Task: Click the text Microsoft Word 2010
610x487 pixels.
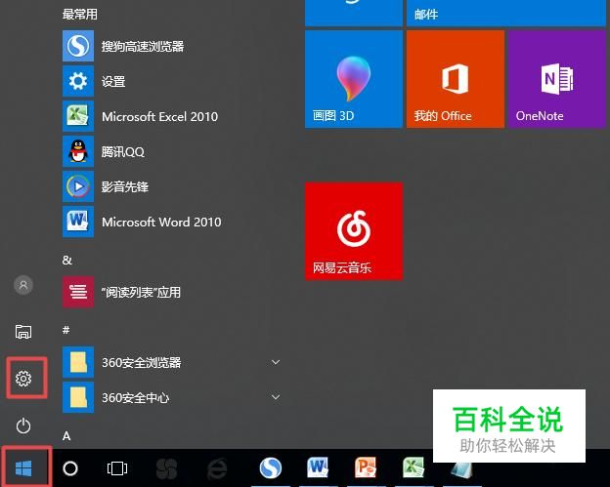Action: point(161,223)
